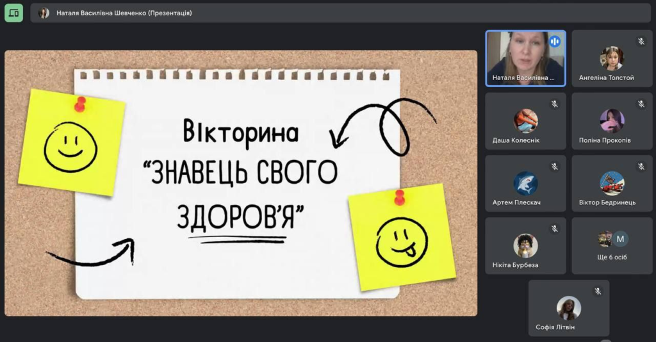Click the presenter avatar in top bar

pos(44,13)
